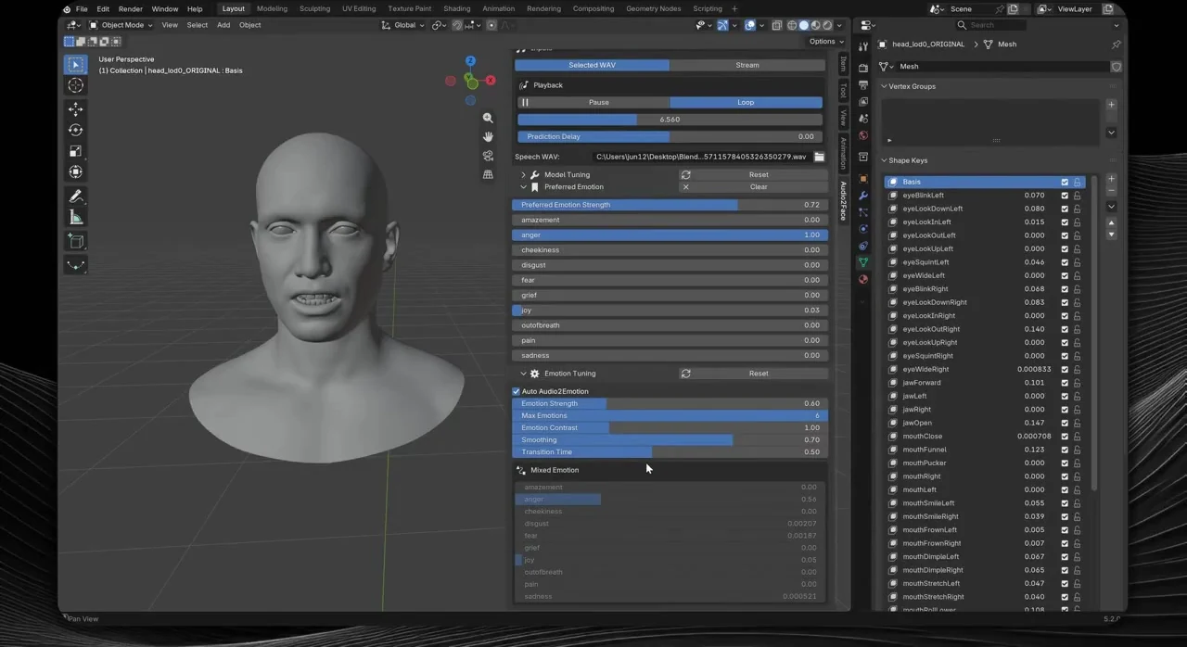The height and width of the screenshot is (647, 1187).
Task: Select the Scale tool
Action: (76, 151)
